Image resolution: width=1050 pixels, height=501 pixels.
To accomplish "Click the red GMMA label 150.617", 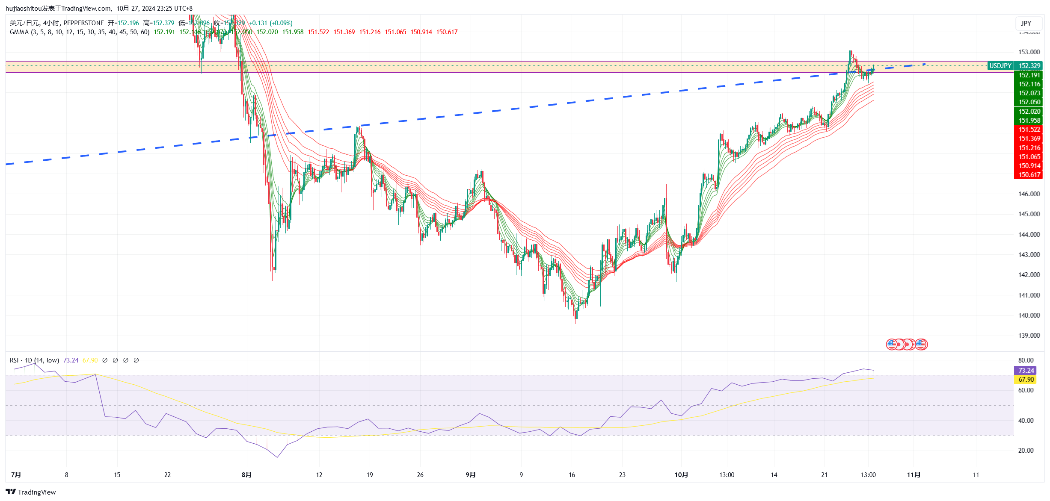I will [1029, 175].
